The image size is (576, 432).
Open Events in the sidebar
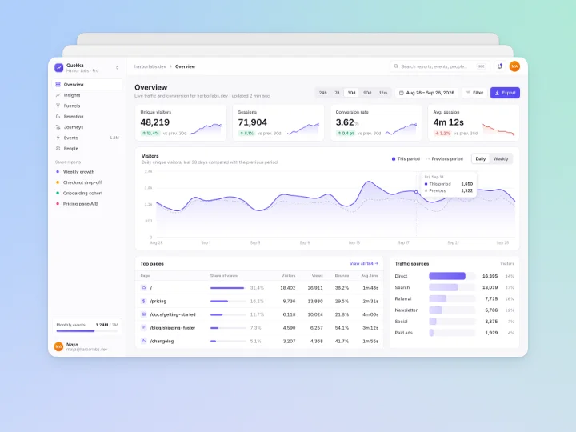[x=87, y=138]
